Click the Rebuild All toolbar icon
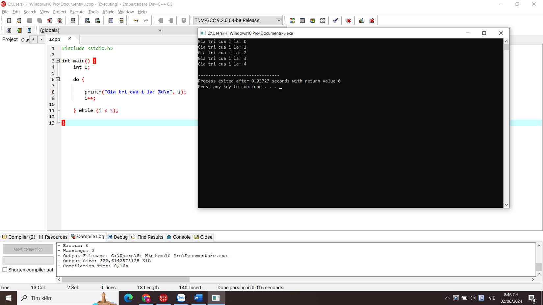This screenshot has height=305, width=543. [x=323, y=20]
